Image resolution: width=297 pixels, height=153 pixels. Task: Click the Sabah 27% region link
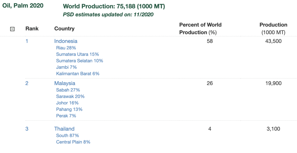point(68,90)
